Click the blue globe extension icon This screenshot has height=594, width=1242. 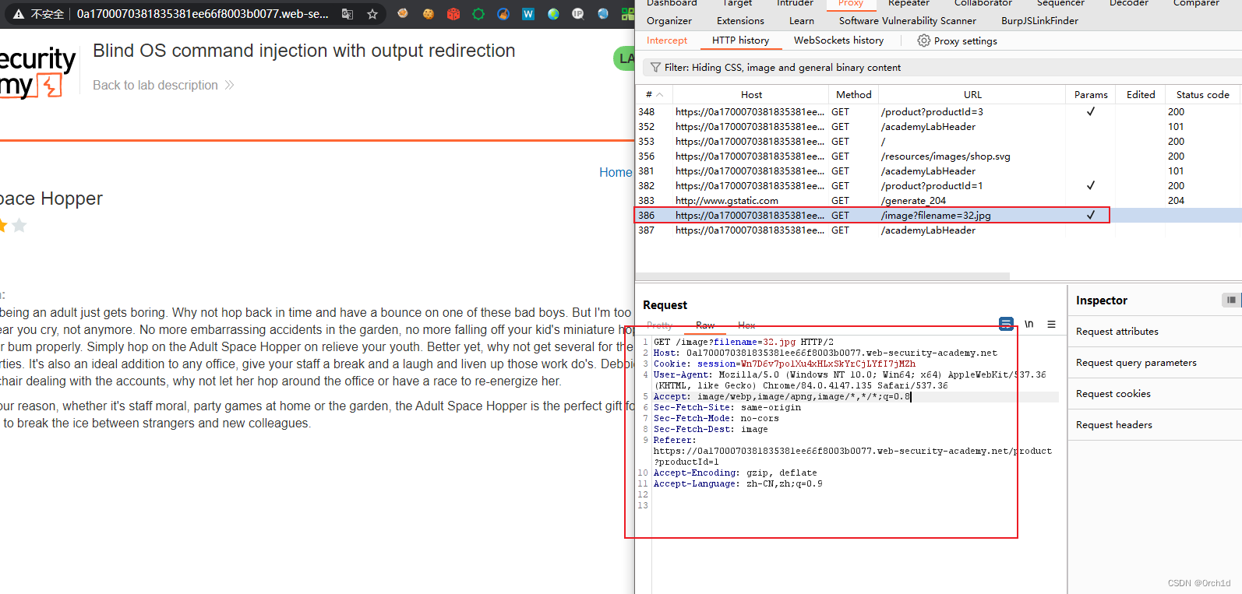[x=603, y=14]
